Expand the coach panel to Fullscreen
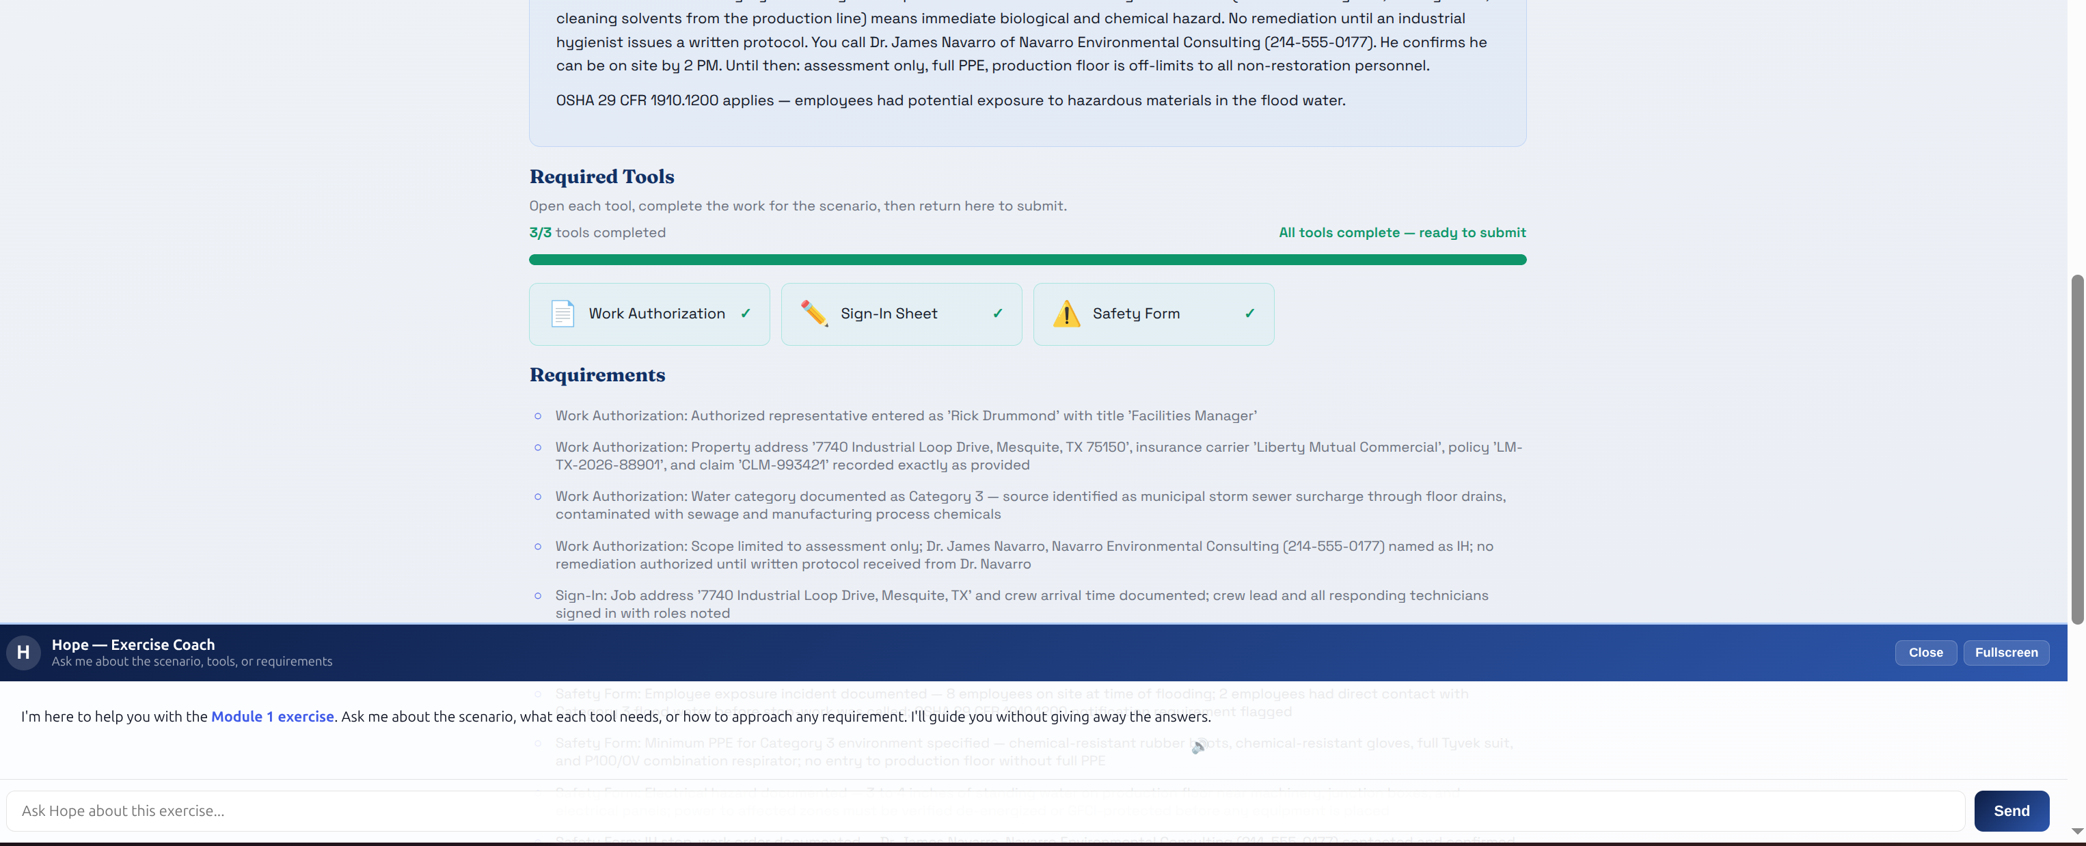The image size is (2086, 846). tap(2006, 653)
